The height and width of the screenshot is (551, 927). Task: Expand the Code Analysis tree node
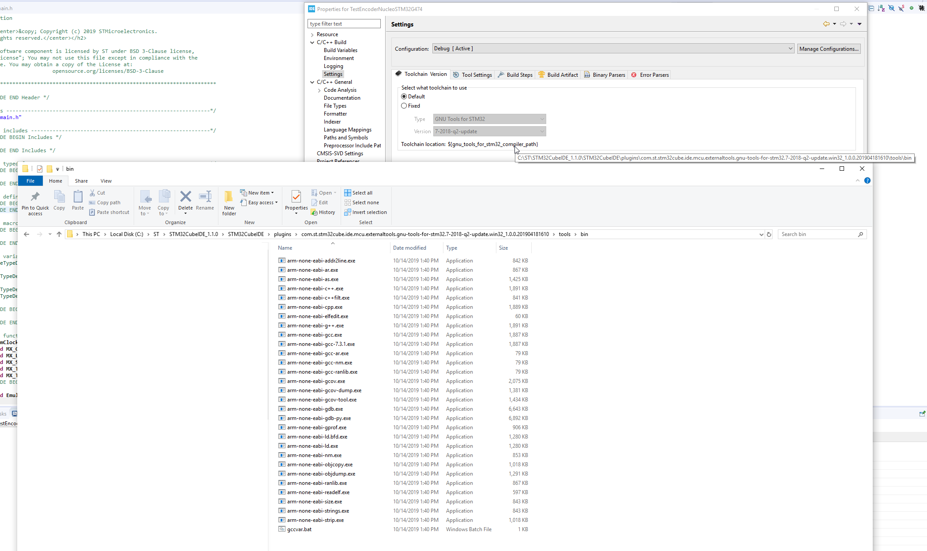click(x=319, y=90)
